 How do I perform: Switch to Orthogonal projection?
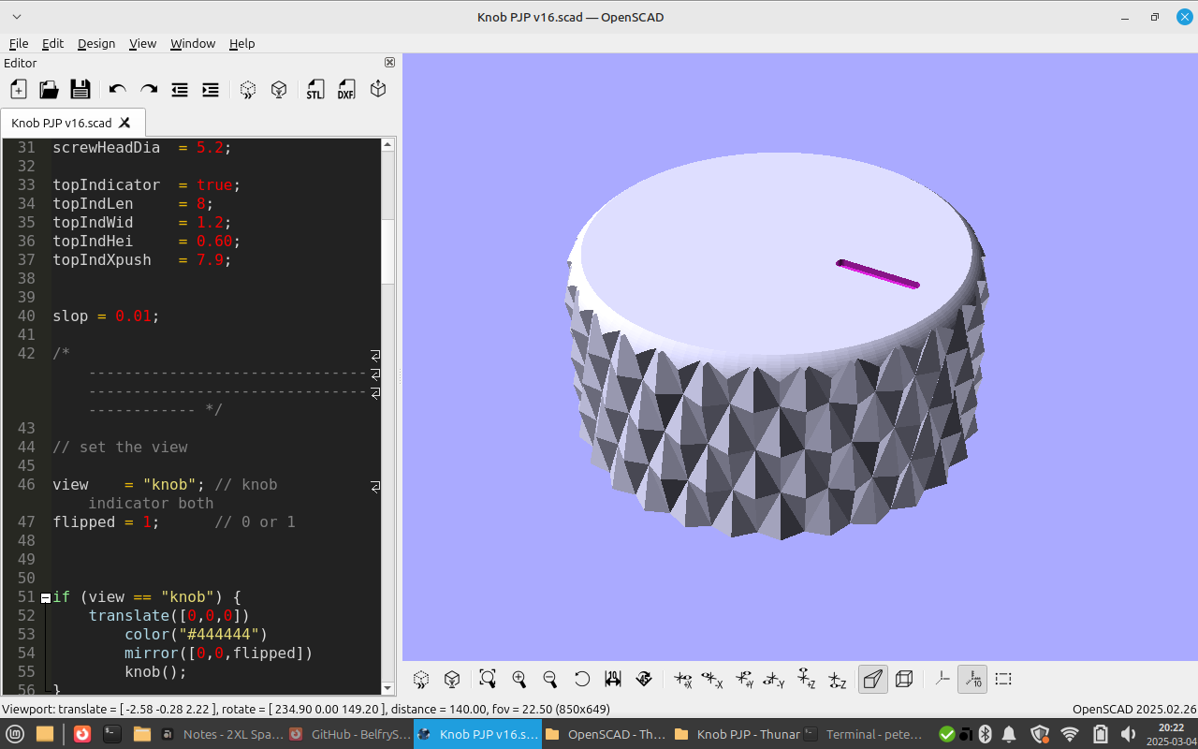(904, 679)
